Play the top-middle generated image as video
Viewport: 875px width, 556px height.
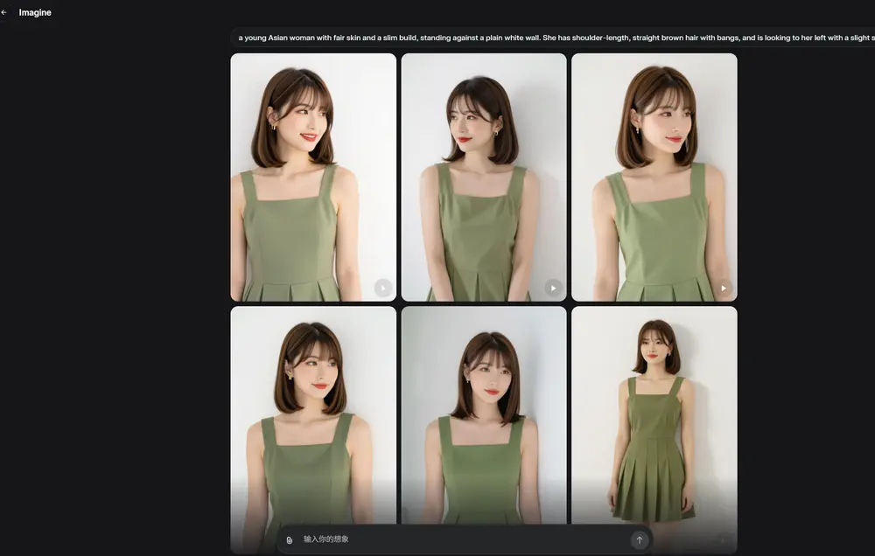[553, 288]
